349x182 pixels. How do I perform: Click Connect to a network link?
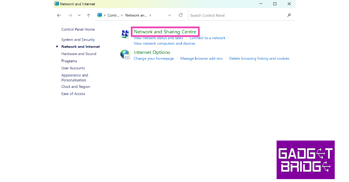point(207,38)
